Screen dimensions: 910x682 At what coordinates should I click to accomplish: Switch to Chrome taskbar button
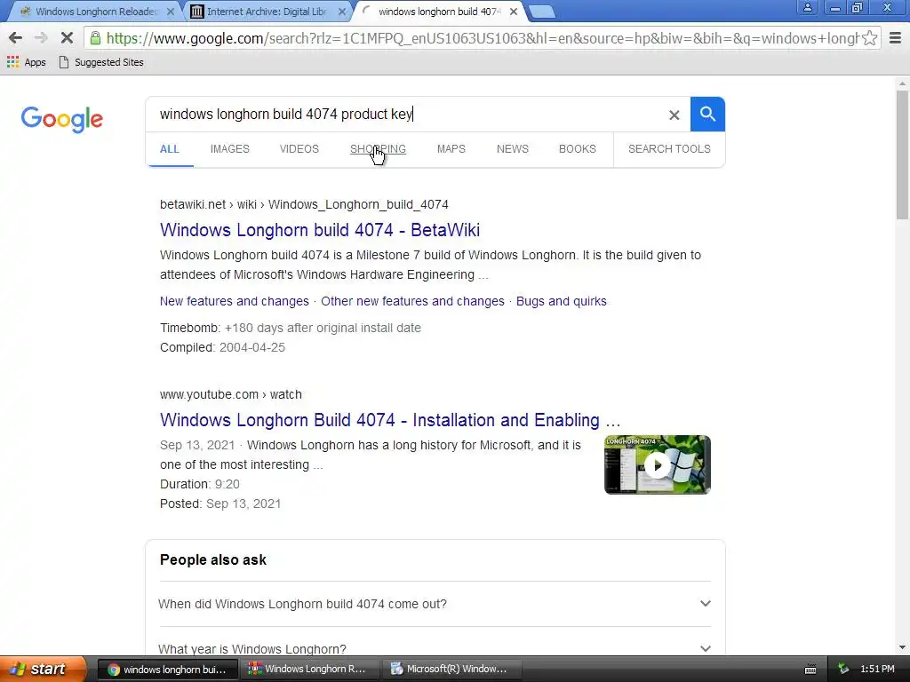point(167,670)
